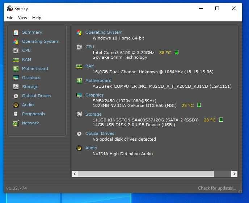Click the Motherboard heading link in summary
This screenshot has width=249, height=203.
click(98, 80)
